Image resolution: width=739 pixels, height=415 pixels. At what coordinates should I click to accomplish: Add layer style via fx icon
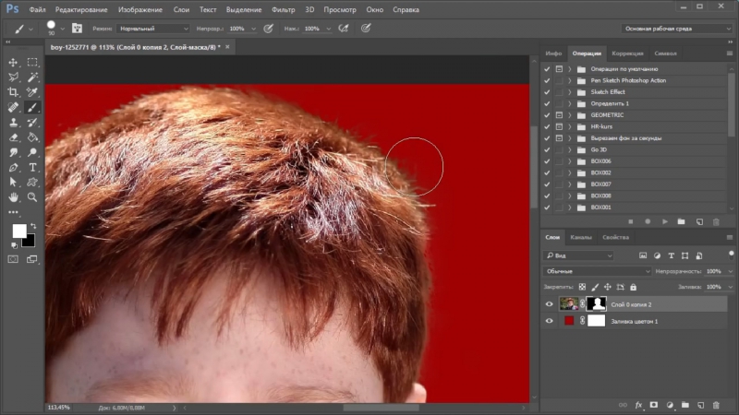pos(637,405)
